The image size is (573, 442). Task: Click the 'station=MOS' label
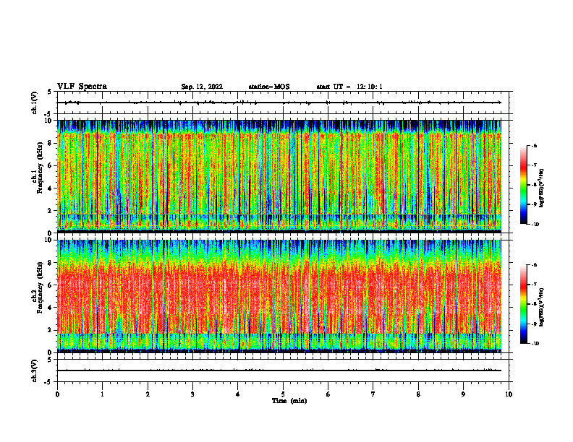pos(269,87)
